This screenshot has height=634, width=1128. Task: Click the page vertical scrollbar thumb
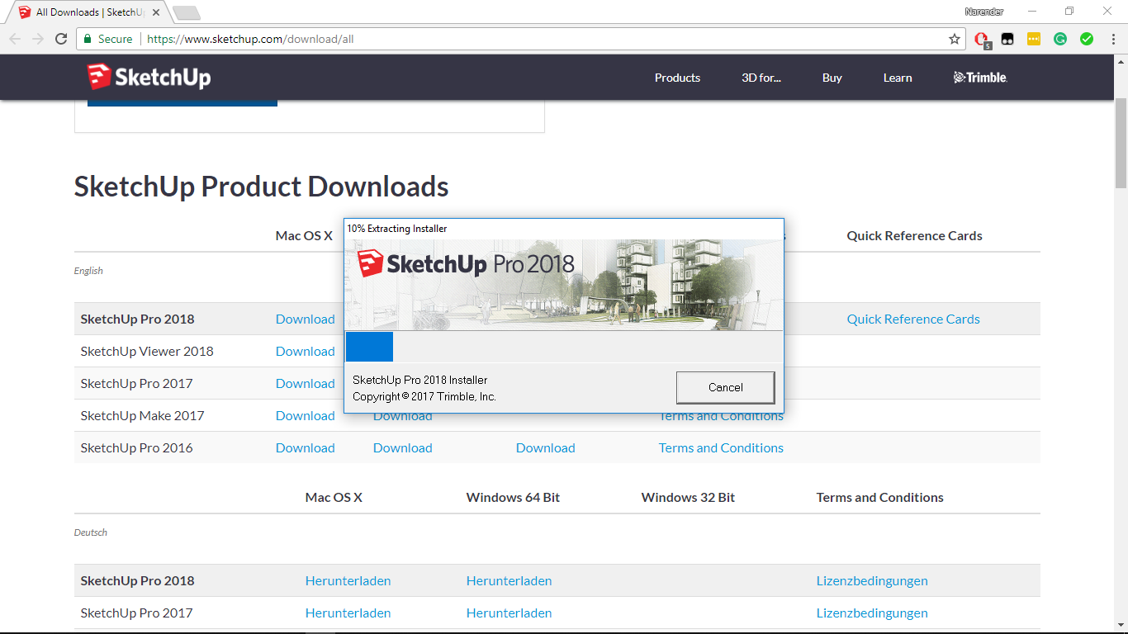point(1121,144)
